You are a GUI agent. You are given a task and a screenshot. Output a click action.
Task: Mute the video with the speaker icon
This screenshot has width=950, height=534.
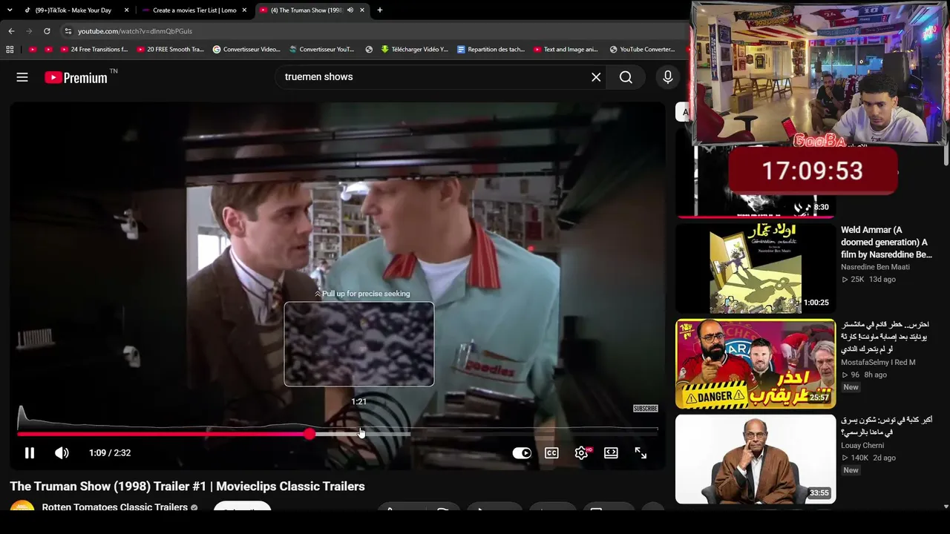point(62,453)
